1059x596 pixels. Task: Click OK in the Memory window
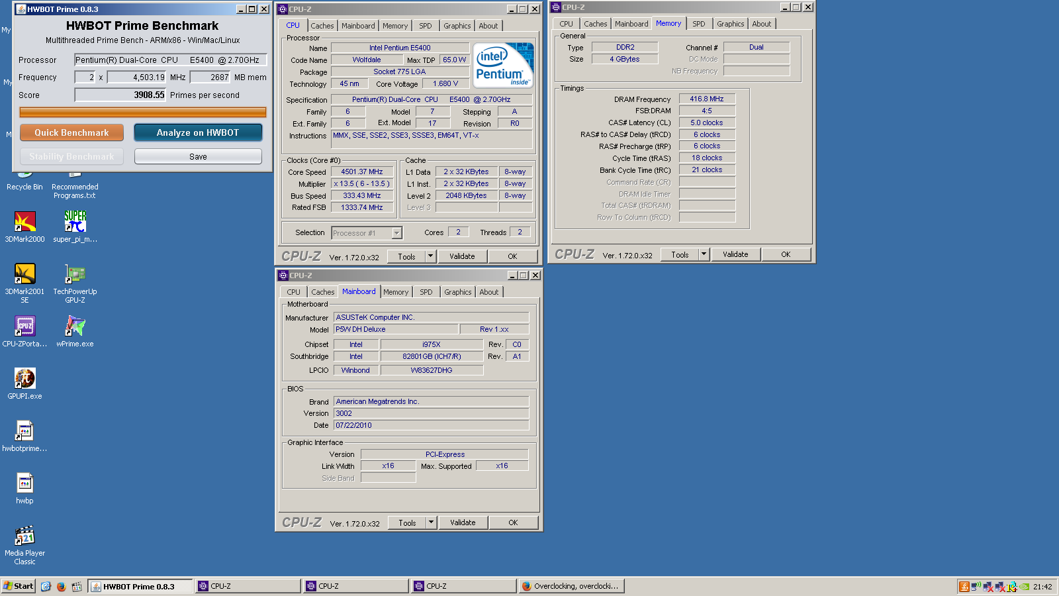pos(786,254)
